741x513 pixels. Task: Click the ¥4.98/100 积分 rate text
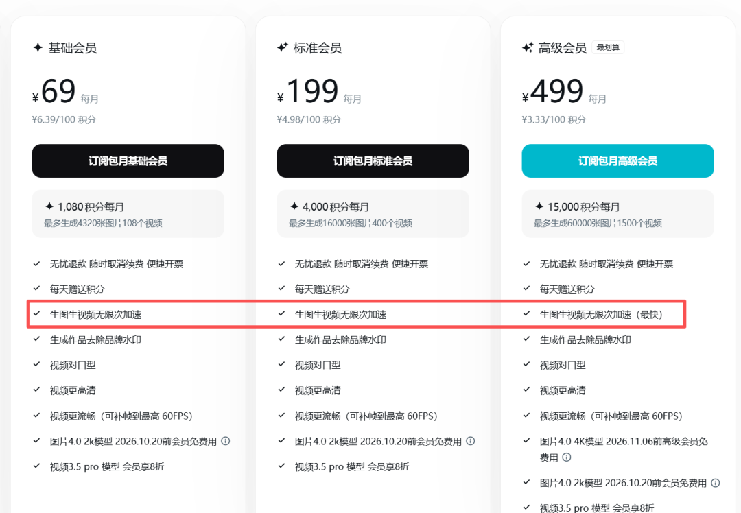[309, 119]
